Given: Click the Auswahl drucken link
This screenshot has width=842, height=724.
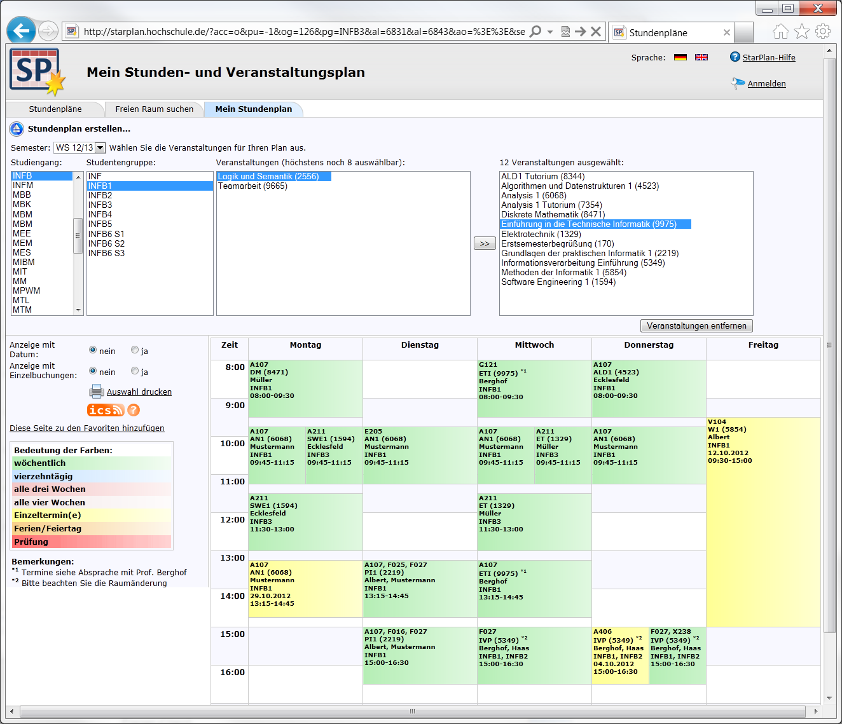Looking at the screenshot, I should tap(139, 392).
